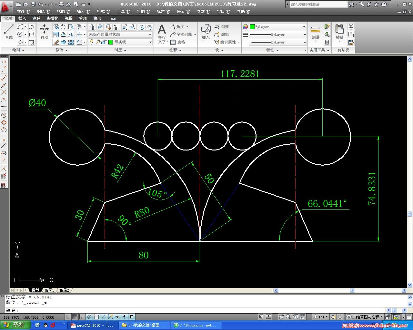Viewport: 413px width, 330px height.
Task: Open the 标注(N) menu
Action: 163,12
